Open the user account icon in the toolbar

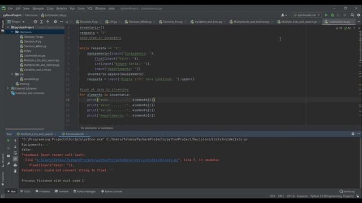pyautogui.click(x=284, y=15)
